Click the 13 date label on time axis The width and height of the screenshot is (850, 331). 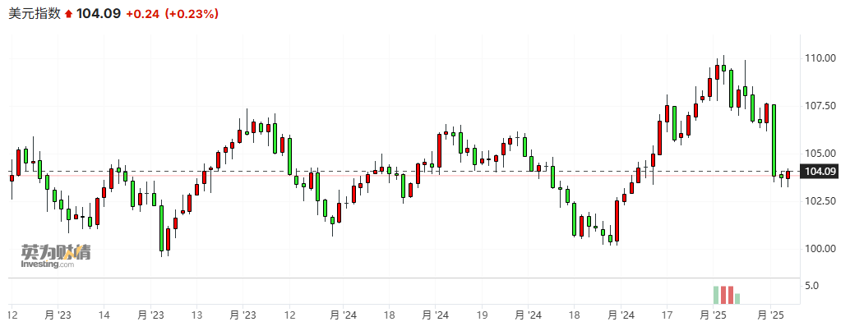coord(196,315)
